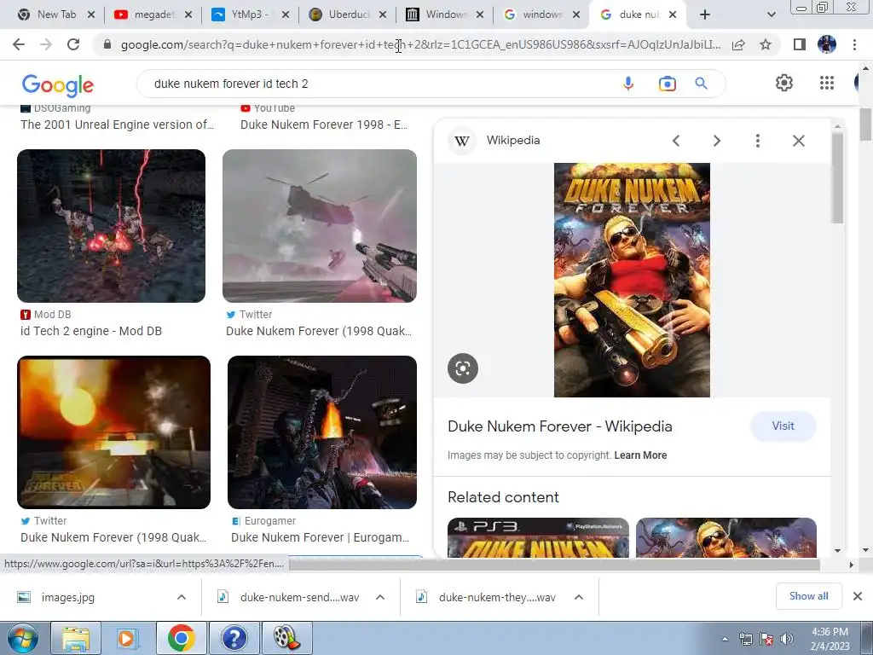Image resolution: width=873 pixels, height=655 pixels.
Task: Go back to the previous page
Action: (x=19, y=44)
